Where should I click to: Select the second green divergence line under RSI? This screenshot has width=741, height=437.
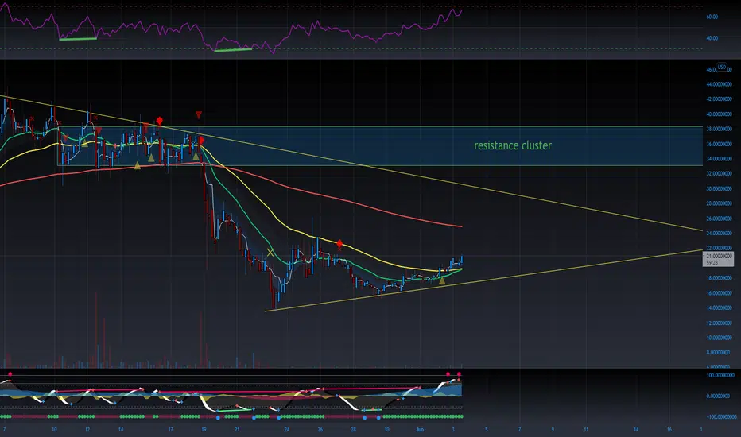233,49
